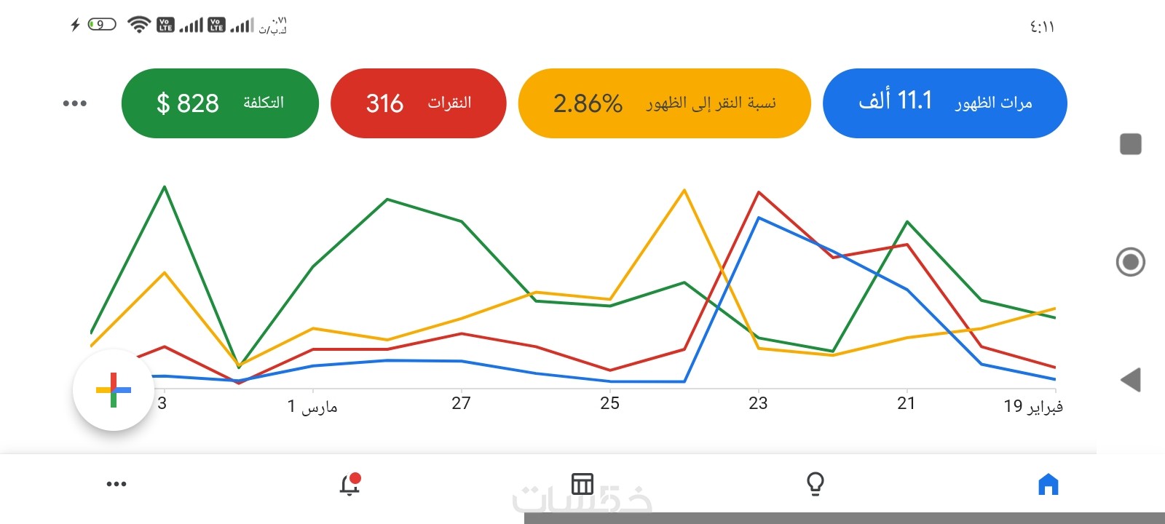Viewport: 1165px width, 524px height.
Task: Tap the March 1 axis label
Action: 312,406
